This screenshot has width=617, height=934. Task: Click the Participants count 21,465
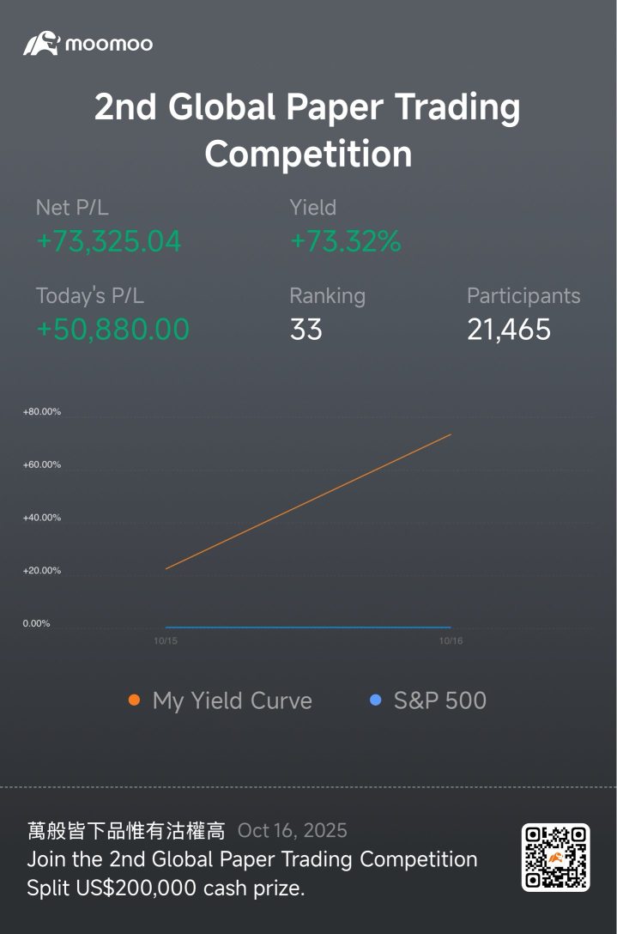(509, 330)
